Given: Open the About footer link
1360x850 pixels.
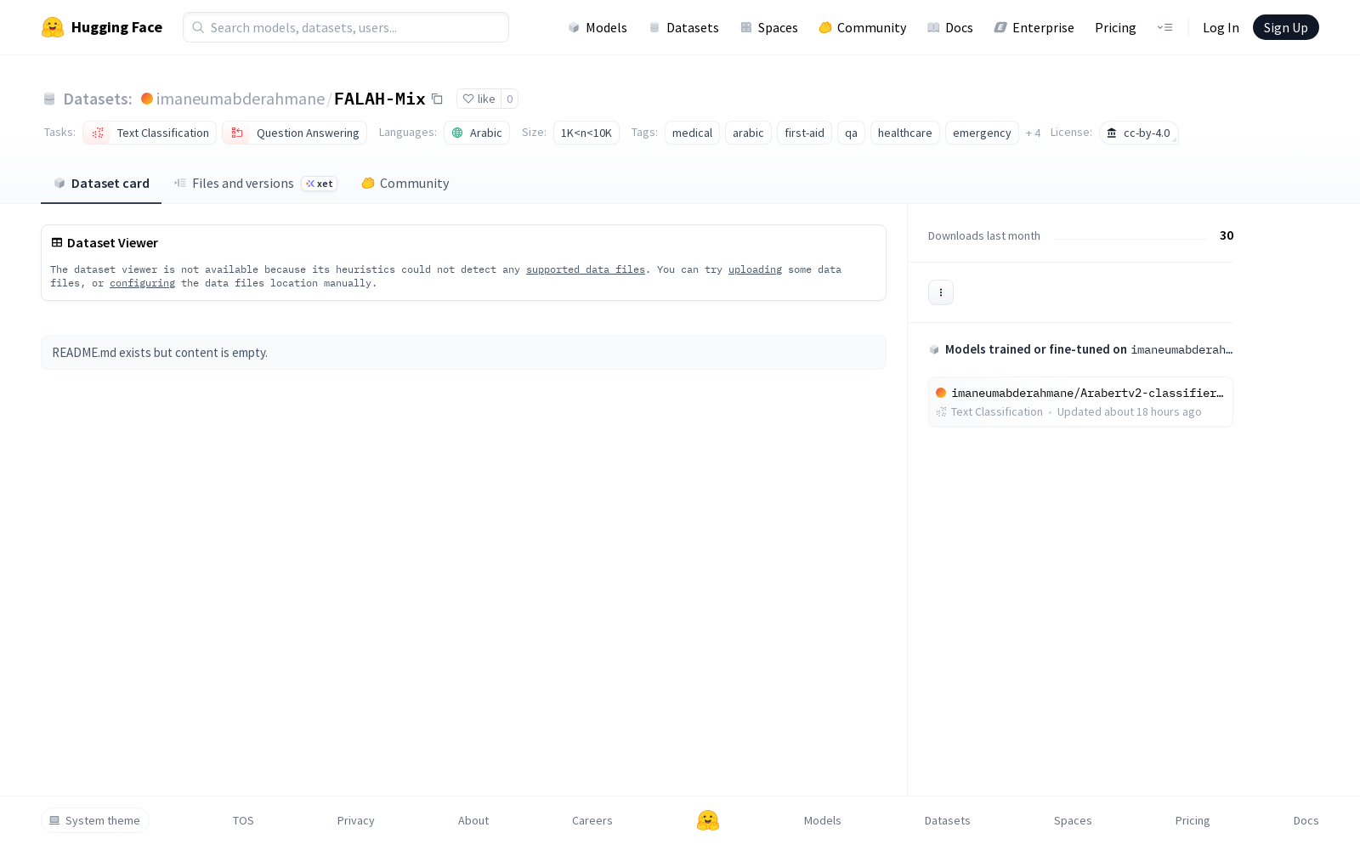Looking at the screenshot, I should 473,820.
